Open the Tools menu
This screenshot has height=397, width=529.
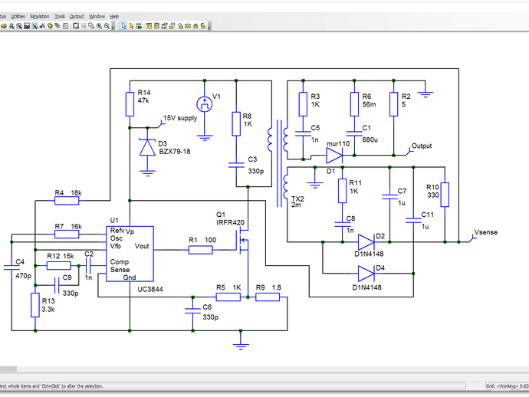60,16
